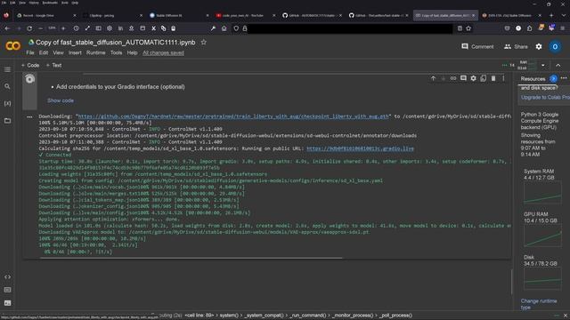Open the terminal icon in sidebar
570x320 pixels.
[x=7, y=303]
